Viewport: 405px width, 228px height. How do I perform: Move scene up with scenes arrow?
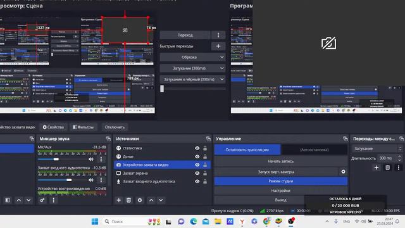[x=19, y=200]
